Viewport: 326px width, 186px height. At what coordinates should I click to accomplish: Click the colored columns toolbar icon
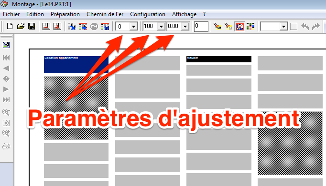tap(250, 27)
